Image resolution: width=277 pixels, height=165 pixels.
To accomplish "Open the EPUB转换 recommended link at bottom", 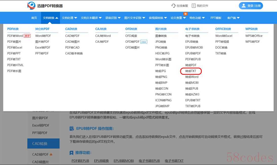I will 101,161.
